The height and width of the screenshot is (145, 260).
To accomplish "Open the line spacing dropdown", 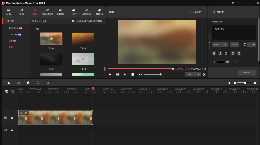I will (x=252, y=45).
